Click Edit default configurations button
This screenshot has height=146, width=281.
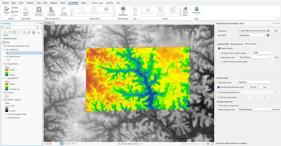229,105
